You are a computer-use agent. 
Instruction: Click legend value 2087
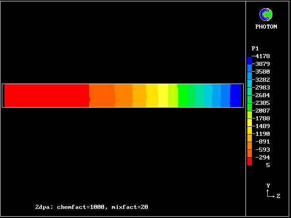pos(262,111)
